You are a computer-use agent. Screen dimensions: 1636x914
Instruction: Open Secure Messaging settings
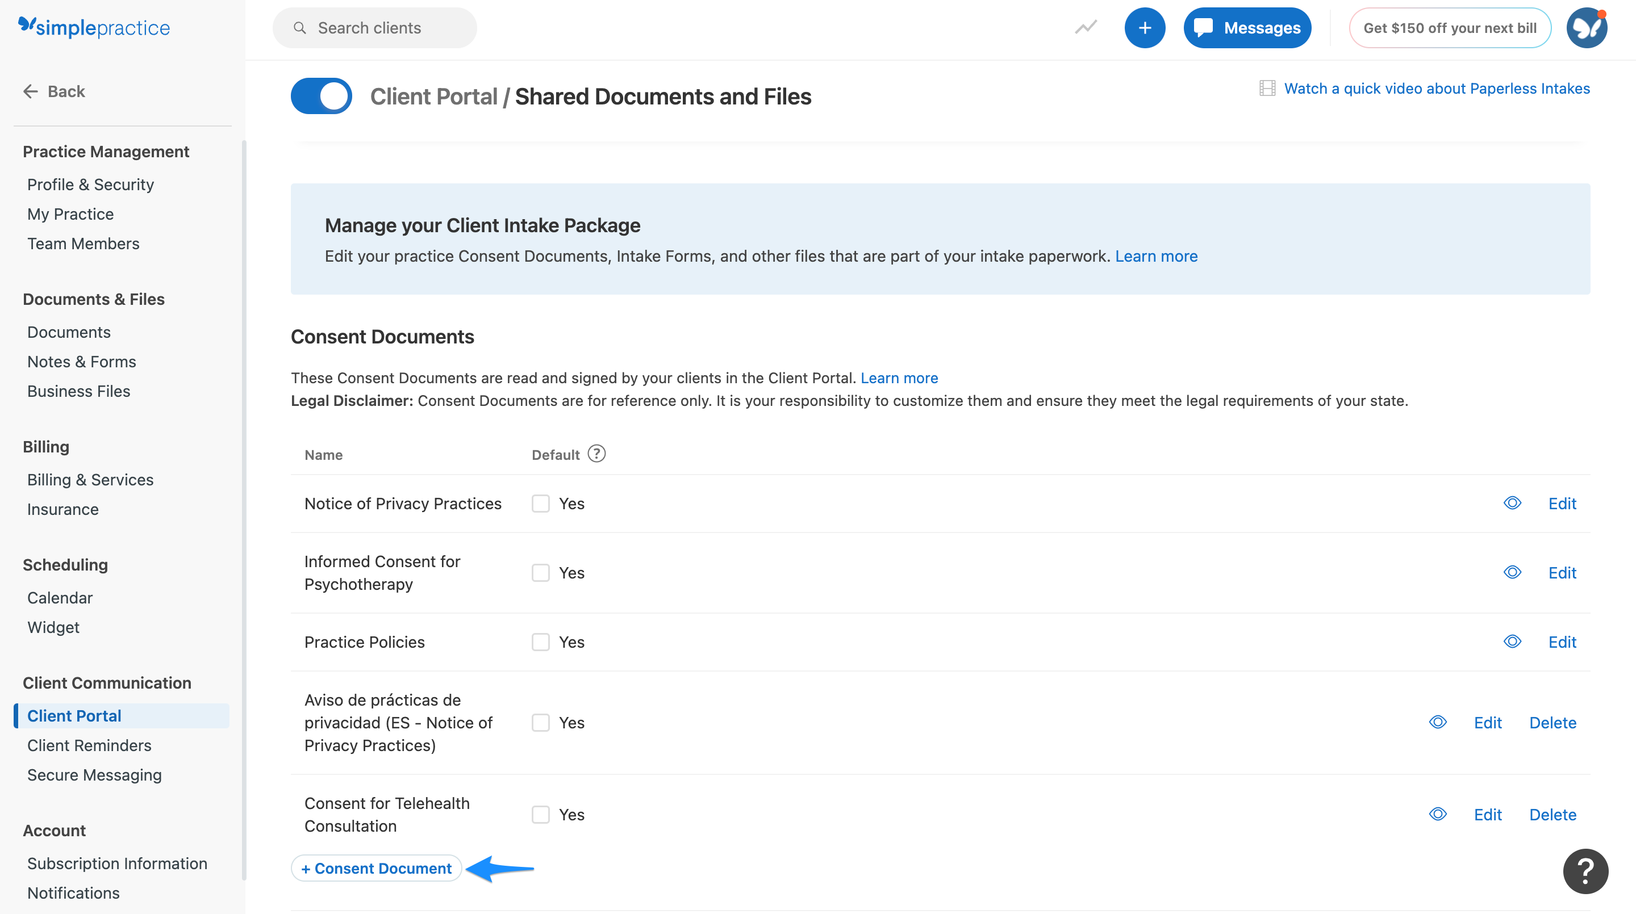point(94,774)
